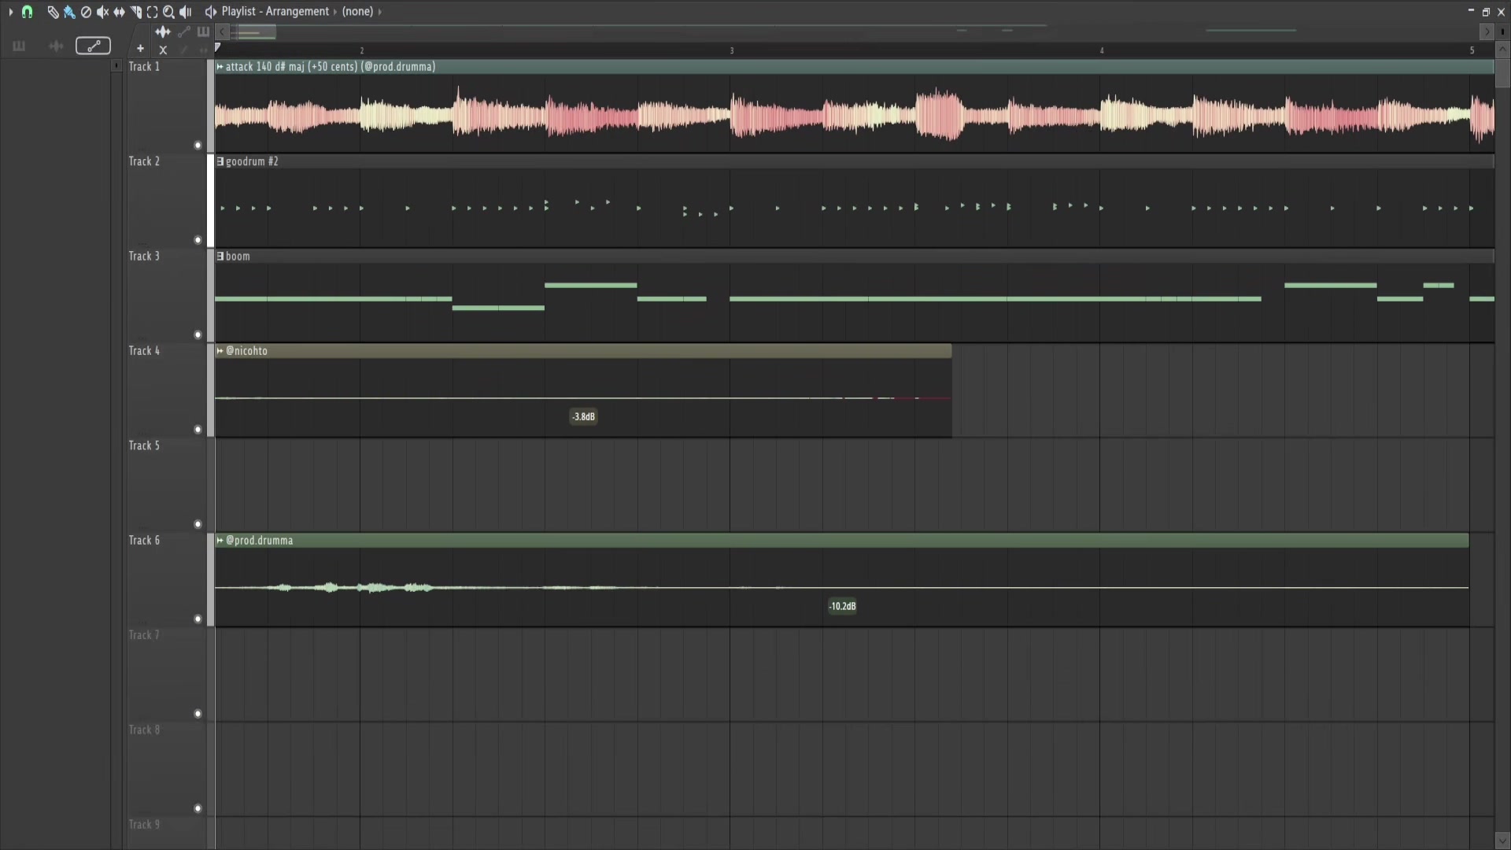Click the X icon under the waveform icon
Screen dimensions: 1511x850
tap(163, 50)
